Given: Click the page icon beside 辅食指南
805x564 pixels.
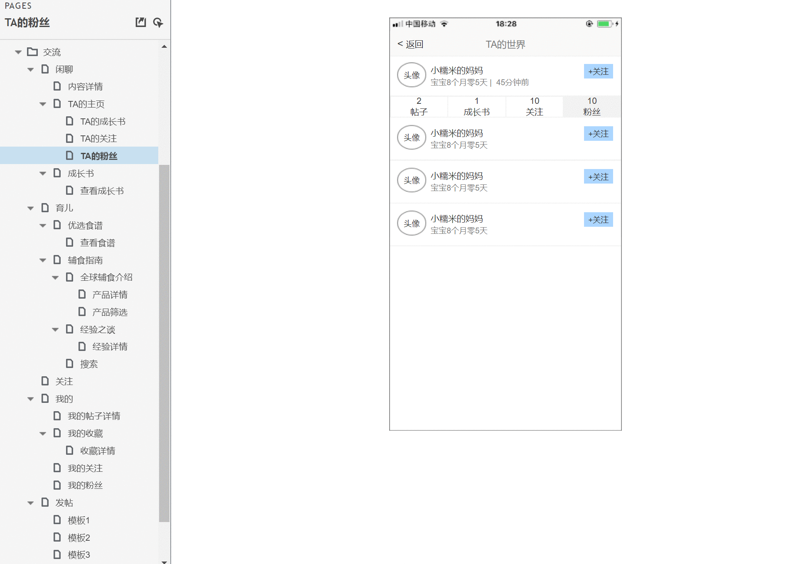Looking at the screenshot, I should point(57,260).
